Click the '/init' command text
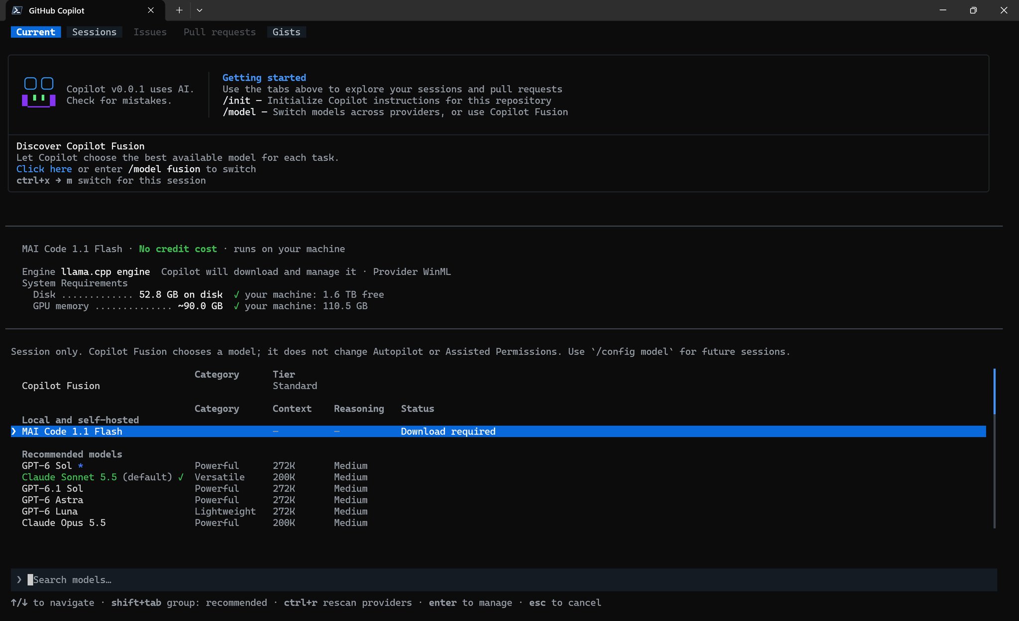The width and height of the screenshot is (1019, 621). [x=236, y=101]
